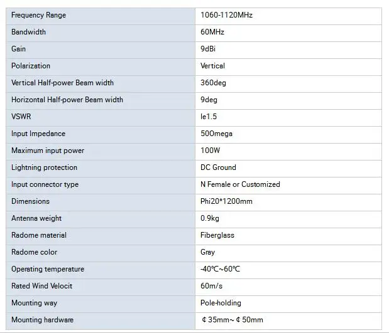This screenshot has width=389, height=333.
Task: Select the Pole-holding mounting value
Action: 220,303
